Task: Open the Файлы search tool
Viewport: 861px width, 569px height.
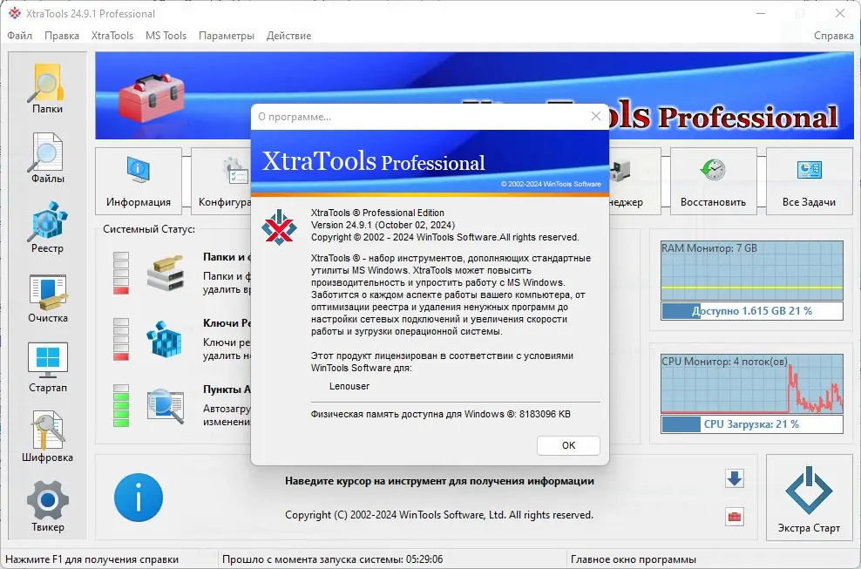Action: 47,159
